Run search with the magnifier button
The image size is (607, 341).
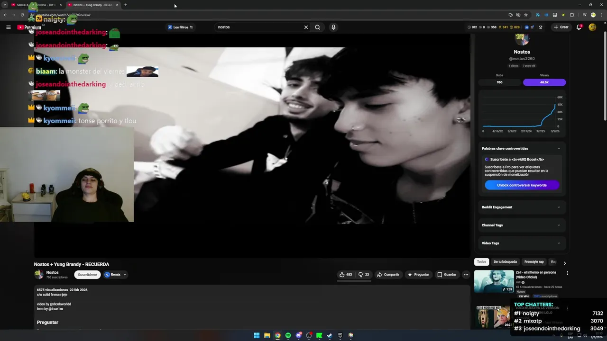tap(317, 27)
